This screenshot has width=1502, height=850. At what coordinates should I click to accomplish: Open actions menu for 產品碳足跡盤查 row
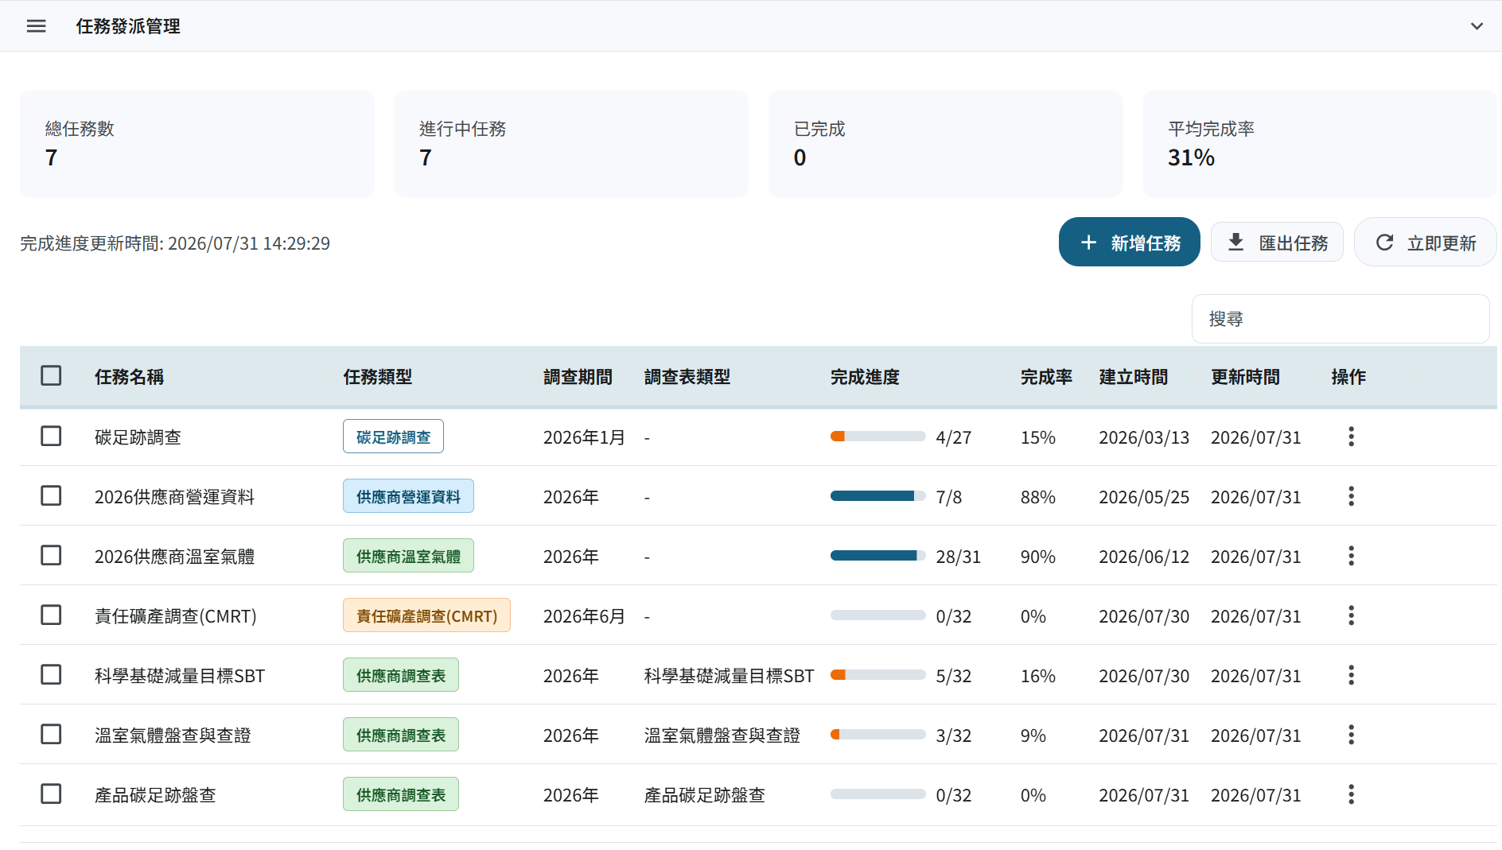(1351, 794)
